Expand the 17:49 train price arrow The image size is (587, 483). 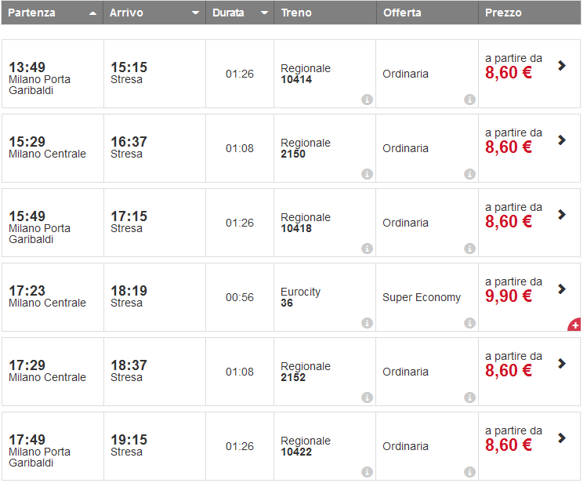(562, 438)
